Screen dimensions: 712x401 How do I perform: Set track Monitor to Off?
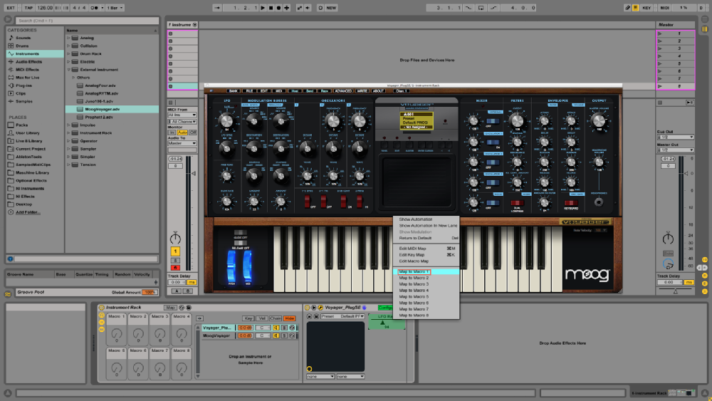tap(193, 132)
